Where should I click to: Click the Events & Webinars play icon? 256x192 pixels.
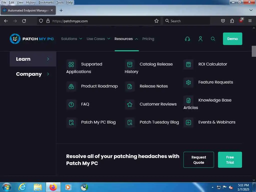(x=188, y=122)
